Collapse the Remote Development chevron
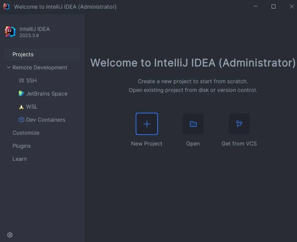This screenshot has height=242, width=297. click(8, 67)
